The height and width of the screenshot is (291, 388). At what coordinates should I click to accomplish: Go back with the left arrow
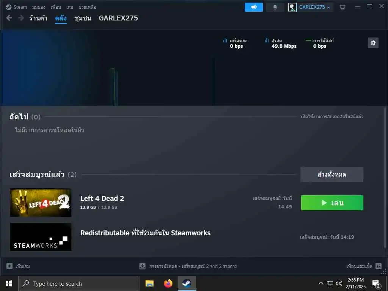pos(9,18)
